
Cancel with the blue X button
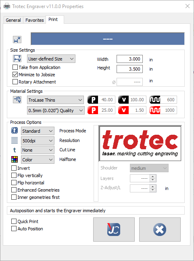[x=160, y=230]
